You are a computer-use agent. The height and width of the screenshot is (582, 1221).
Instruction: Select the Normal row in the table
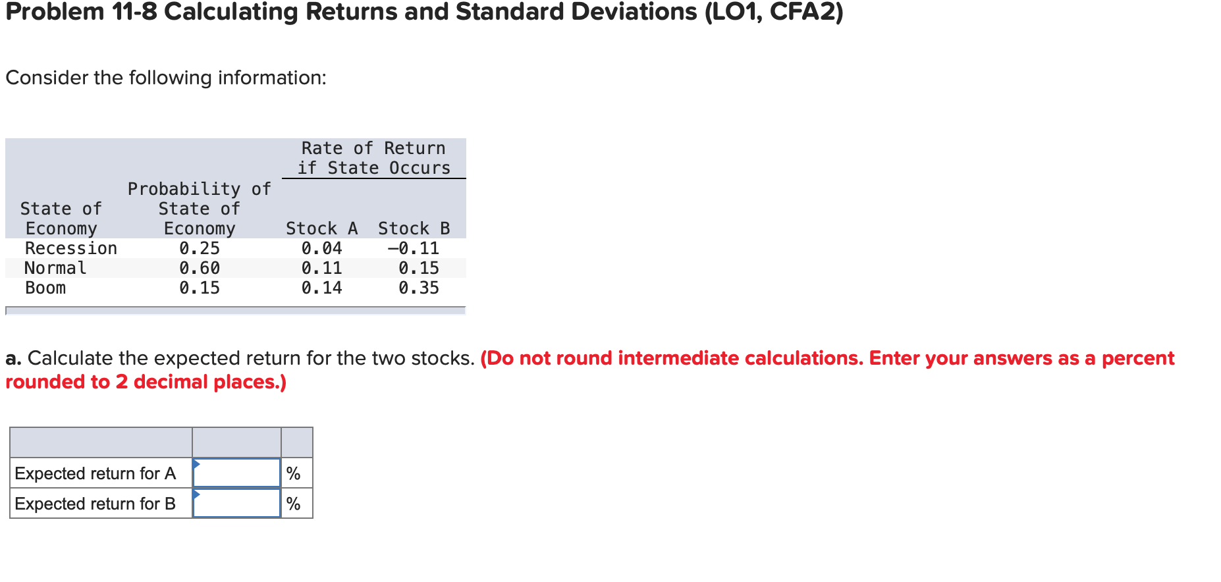pyautogui.click(x=55, y=267)
